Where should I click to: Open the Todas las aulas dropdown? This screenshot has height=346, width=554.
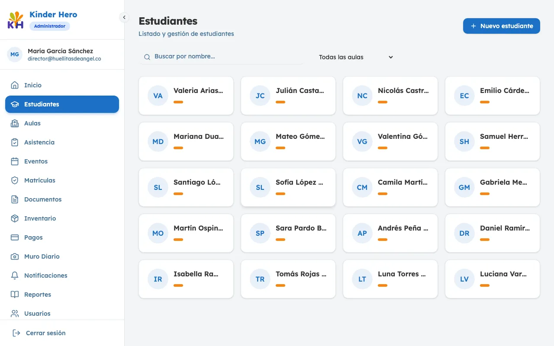tap(355, 57)
